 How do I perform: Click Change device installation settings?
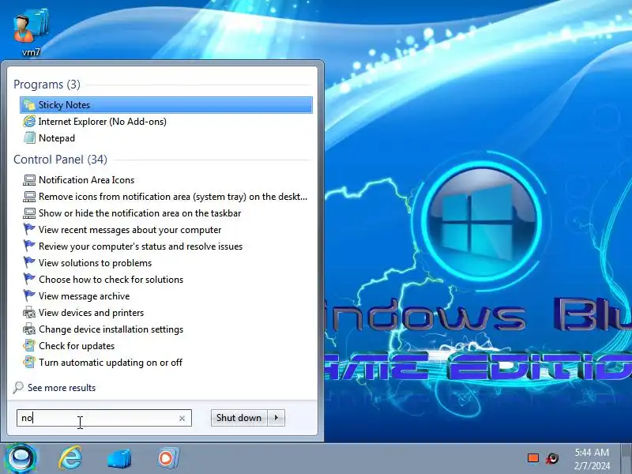[166, 329]
